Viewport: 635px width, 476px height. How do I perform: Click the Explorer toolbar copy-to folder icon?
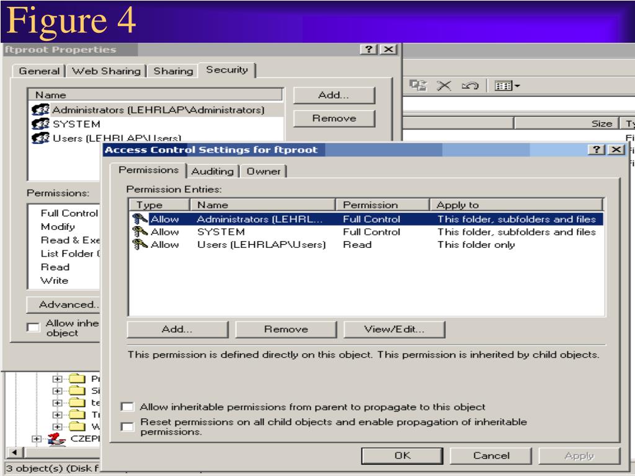418,86
